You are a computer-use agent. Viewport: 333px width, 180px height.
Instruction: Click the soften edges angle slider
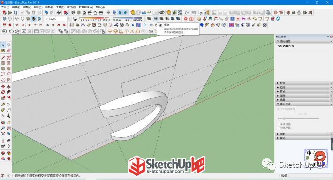298,119
